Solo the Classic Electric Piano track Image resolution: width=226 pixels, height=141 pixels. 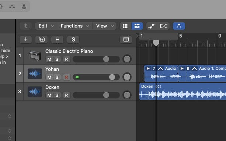(x=57, y=59)
